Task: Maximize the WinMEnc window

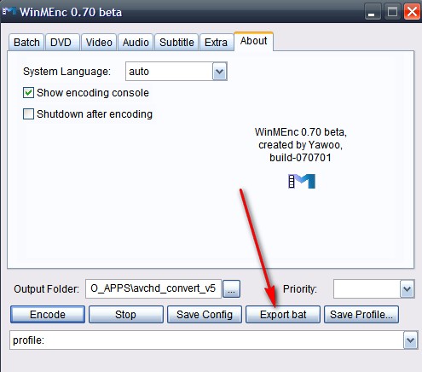Action: pos(392,12)
